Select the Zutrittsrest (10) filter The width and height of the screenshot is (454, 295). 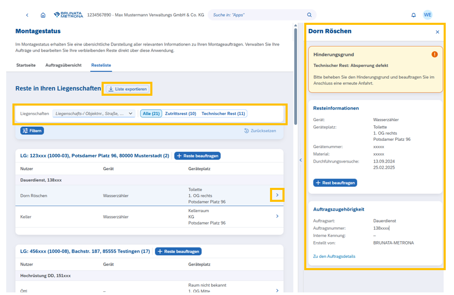(180, 113)
